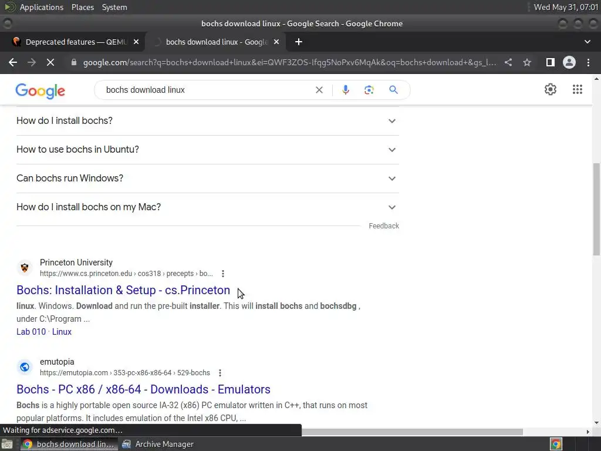Click the forward navigation arrow
Image resolution: width=601 pixels, height=451 pixels.
pyautogui.click(x=32, y=62)
